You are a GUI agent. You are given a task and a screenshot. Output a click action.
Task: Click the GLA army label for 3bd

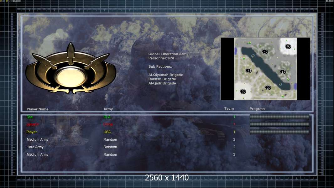pos(107,117)
